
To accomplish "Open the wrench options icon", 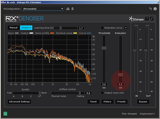I will pos(152,19).
